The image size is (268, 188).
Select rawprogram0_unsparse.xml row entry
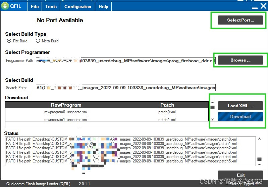[x=66, y=112]
